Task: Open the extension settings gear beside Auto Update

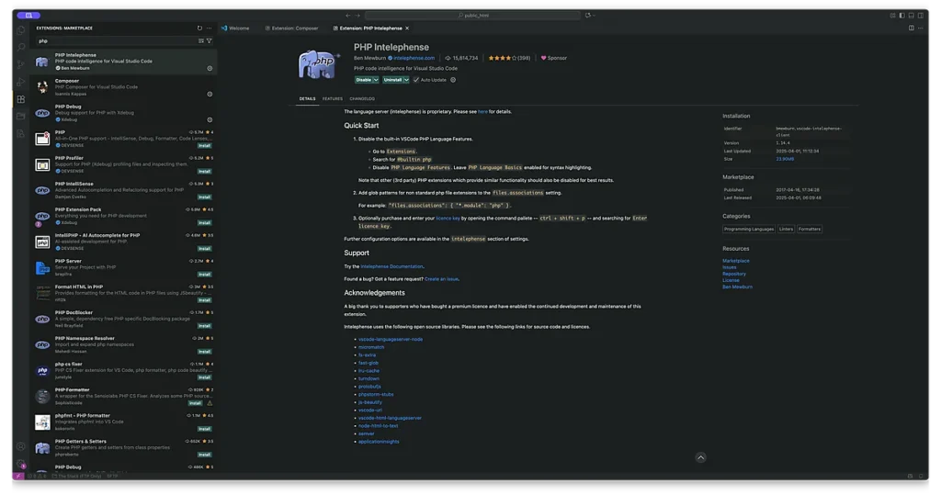Action: (x=453, y=80)
